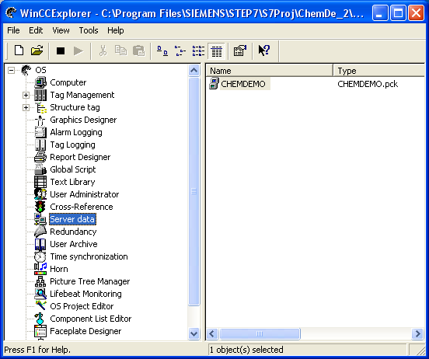
Task: Click the Cross-Reference traffic light icon
Action: (40, 207)
